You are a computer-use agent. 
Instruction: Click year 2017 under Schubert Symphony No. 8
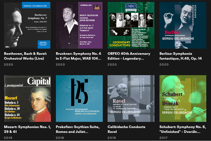click(163, 138)
